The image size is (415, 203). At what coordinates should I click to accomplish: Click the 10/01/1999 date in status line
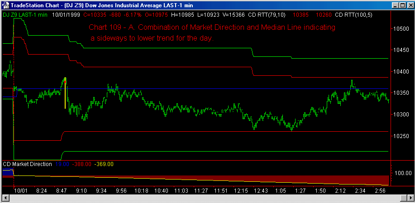tap(66, 15)
